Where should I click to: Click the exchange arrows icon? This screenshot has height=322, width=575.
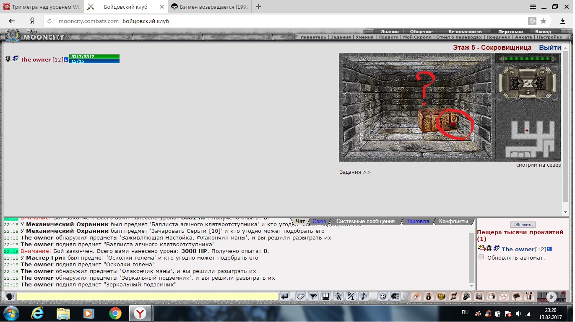(x=453, y=296)
